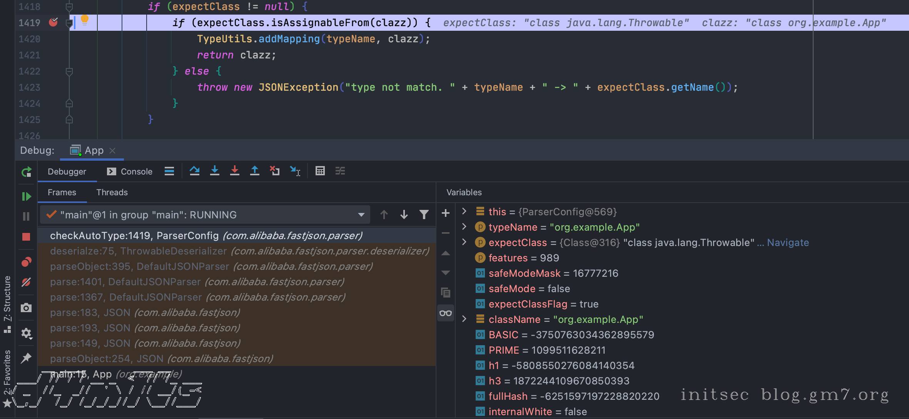Click the Run to Cursor icon

click(x=295, y=171)
